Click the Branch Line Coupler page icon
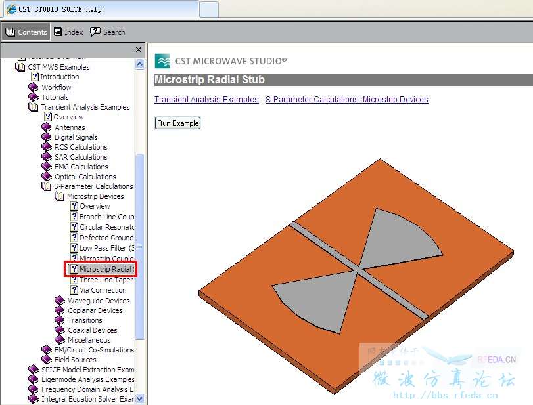The height and width of the screenshot is (405, 533). coord(74,217)
